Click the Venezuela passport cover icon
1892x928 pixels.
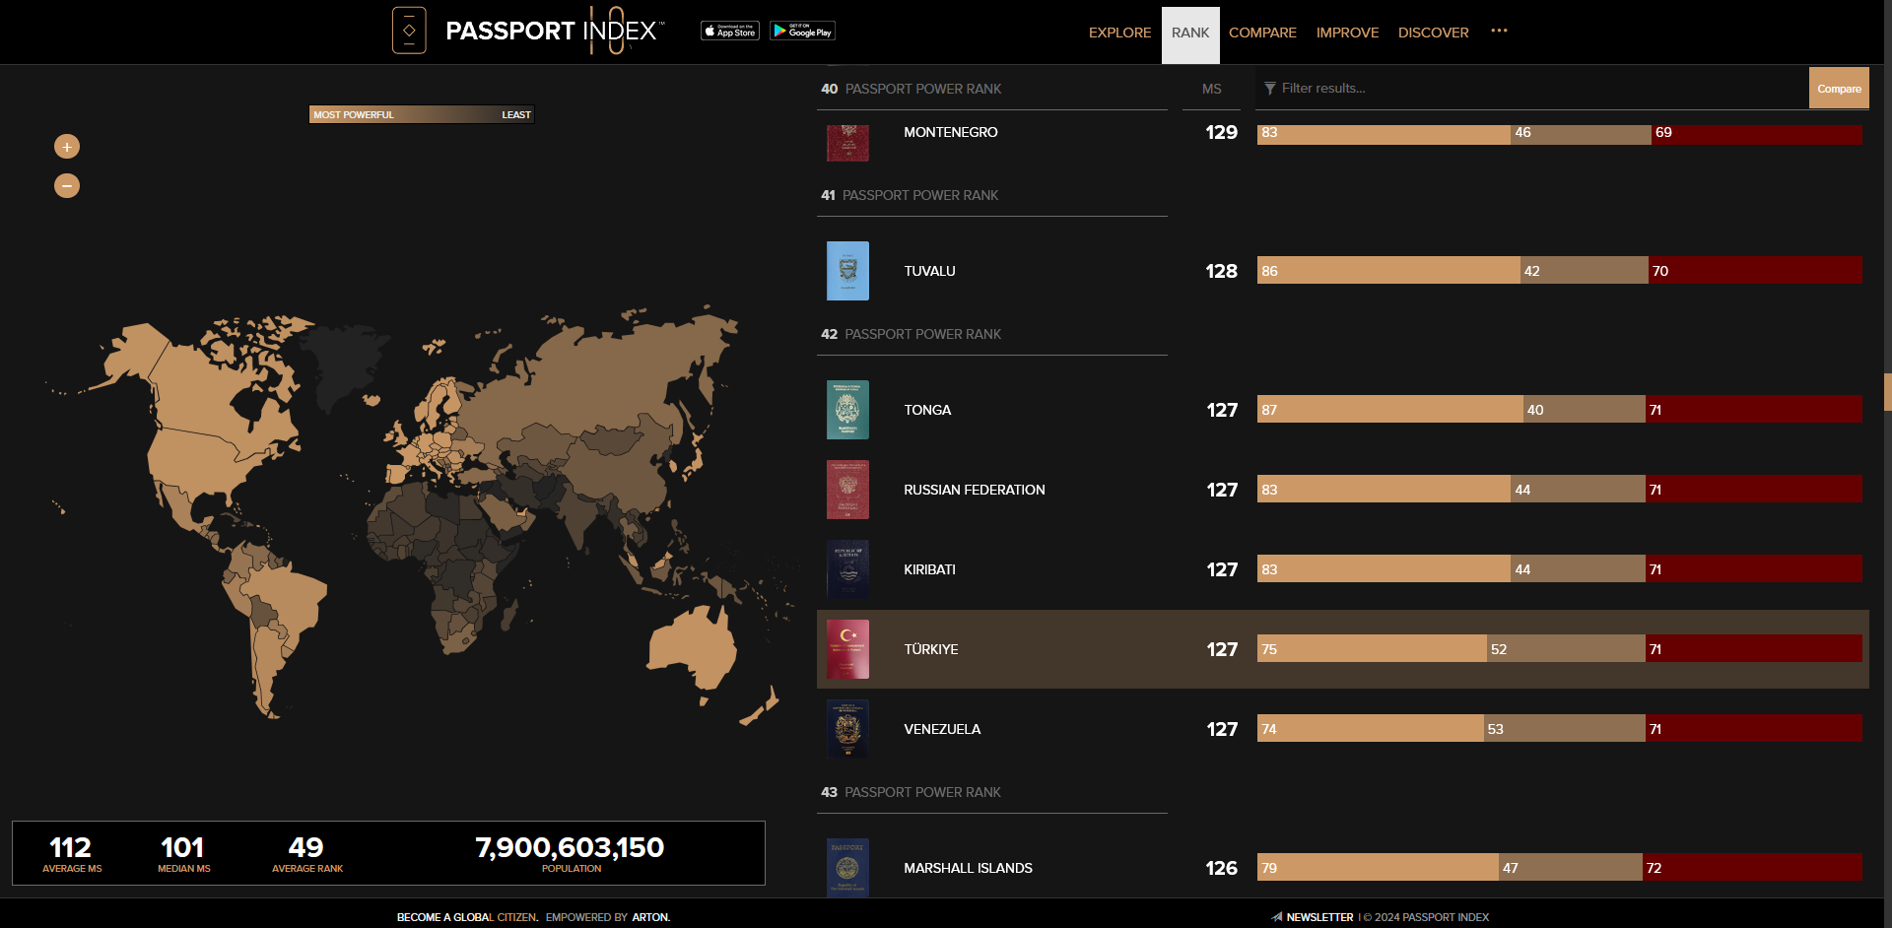(847, 729)
